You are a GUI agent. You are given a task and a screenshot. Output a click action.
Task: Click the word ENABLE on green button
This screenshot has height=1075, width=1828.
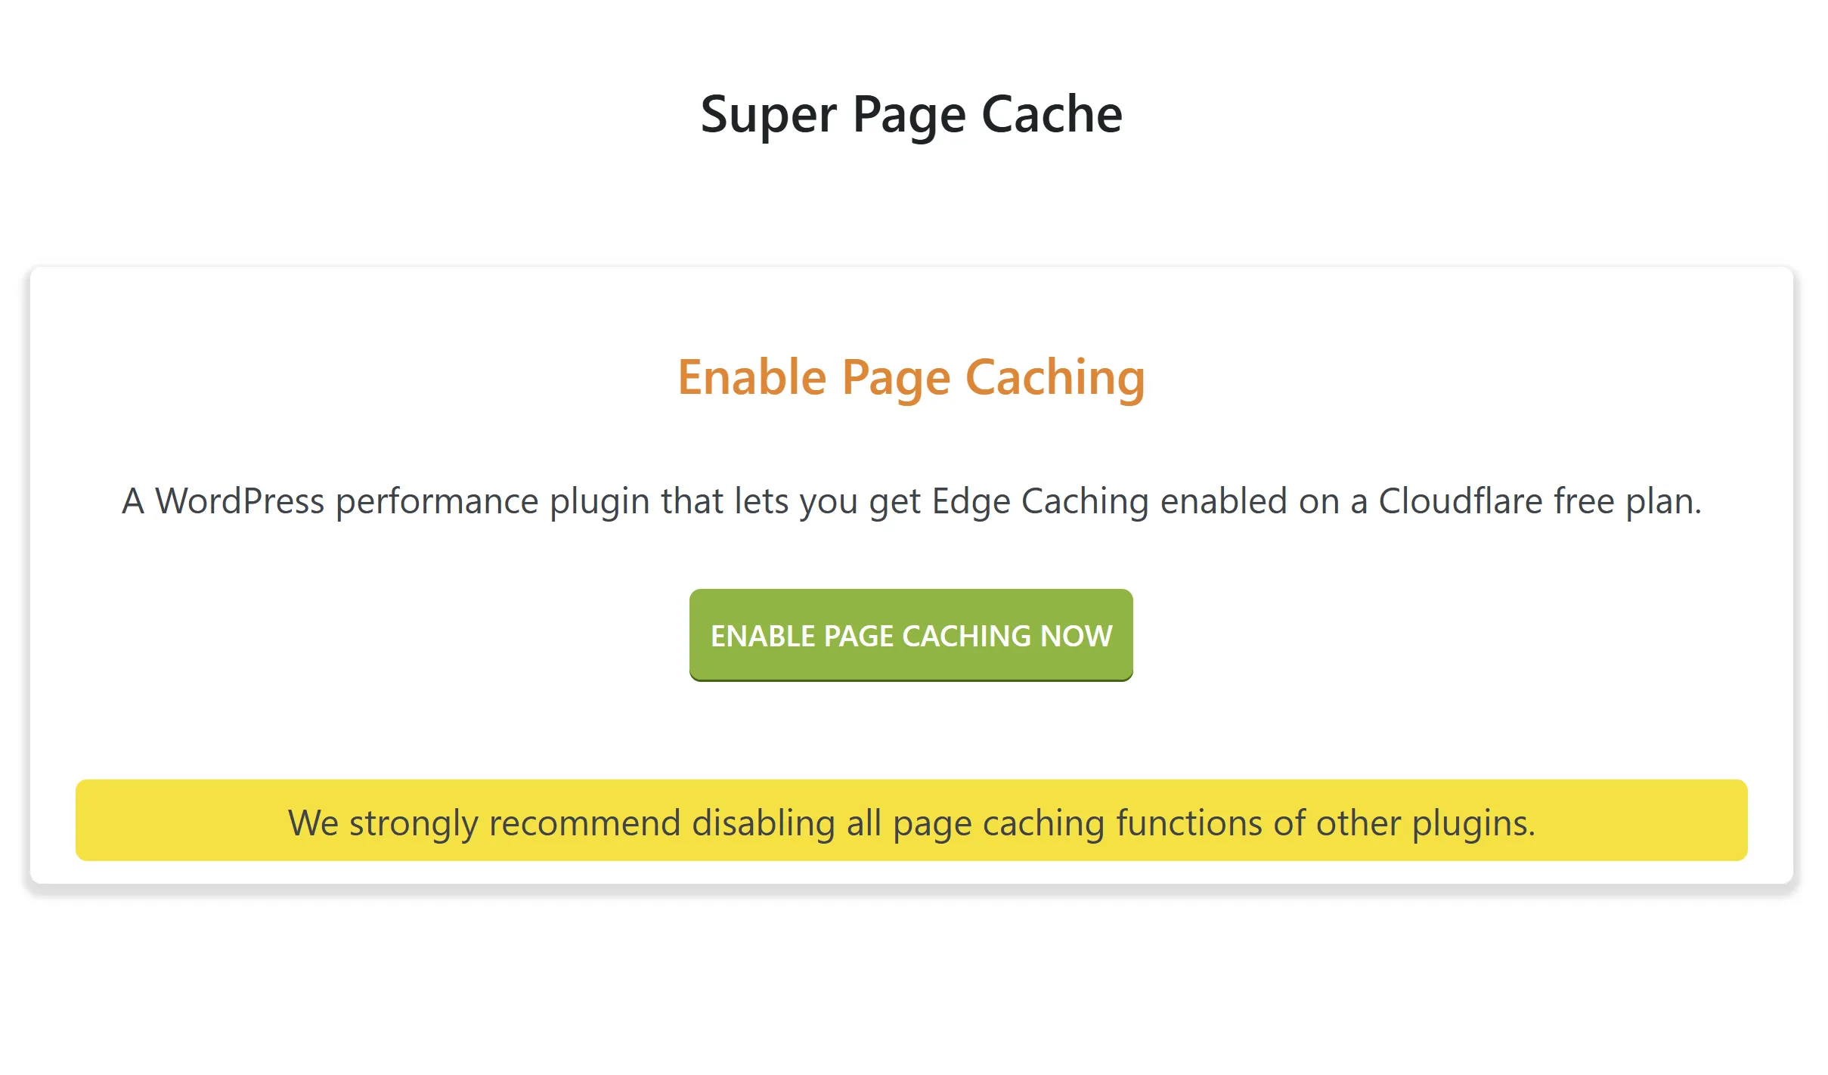click(x=763, y=636)
